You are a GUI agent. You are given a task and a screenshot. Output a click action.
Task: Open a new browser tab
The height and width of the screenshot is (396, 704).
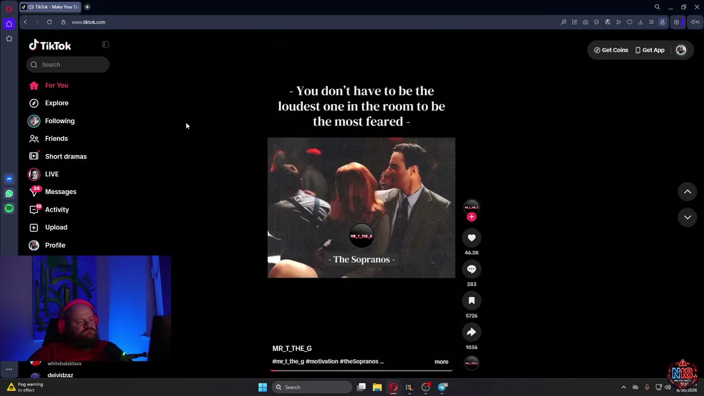pyautogui.click(x=87, y=7)
